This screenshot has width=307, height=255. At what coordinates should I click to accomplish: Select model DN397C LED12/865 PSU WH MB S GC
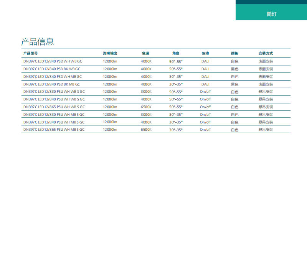click(x=54, y=130)
